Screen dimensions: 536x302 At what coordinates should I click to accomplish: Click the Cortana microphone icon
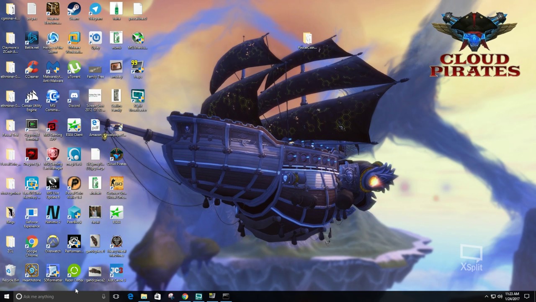(x=103, y=296)
